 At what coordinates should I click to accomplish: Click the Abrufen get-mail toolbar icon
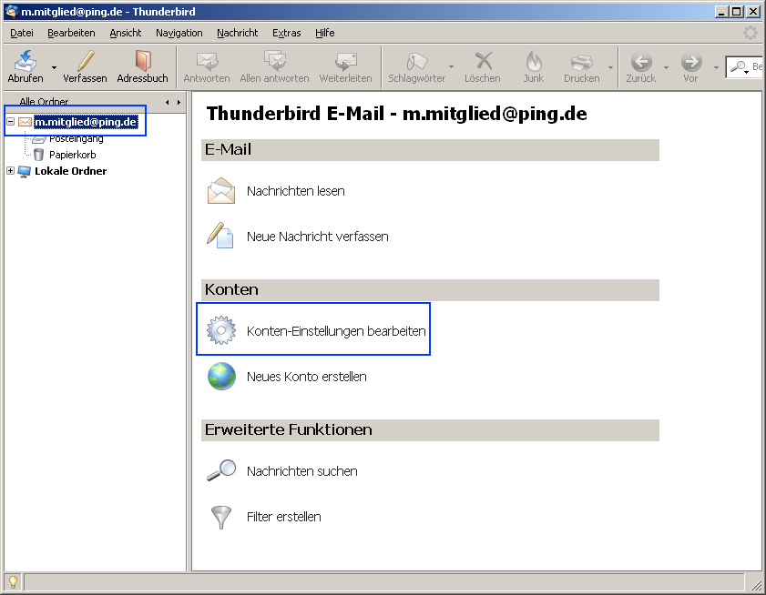(x=25, y=62)
